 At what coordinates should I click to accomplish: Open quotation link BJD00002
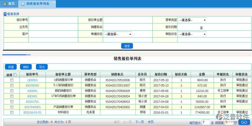tap(32, 85)
